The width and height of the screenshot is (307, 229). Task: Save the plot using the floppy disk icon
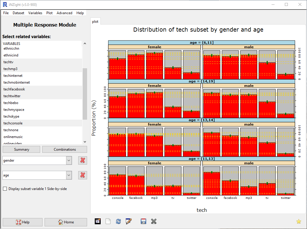pos(143,221)
